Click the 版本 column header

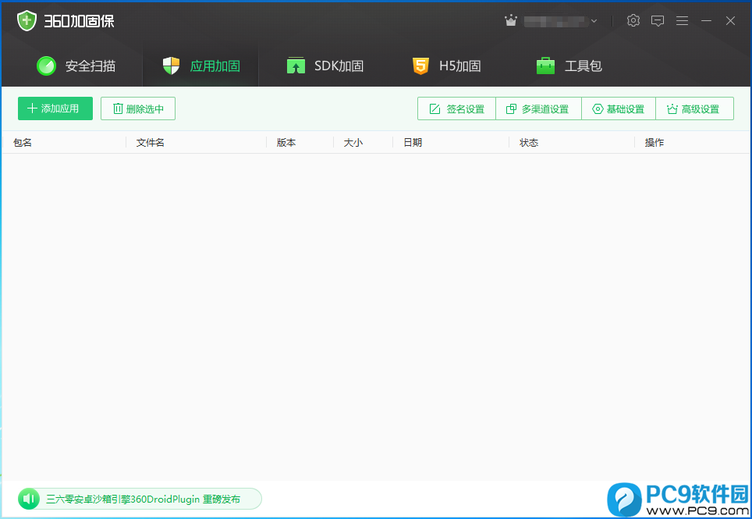(x=286, y=143)
